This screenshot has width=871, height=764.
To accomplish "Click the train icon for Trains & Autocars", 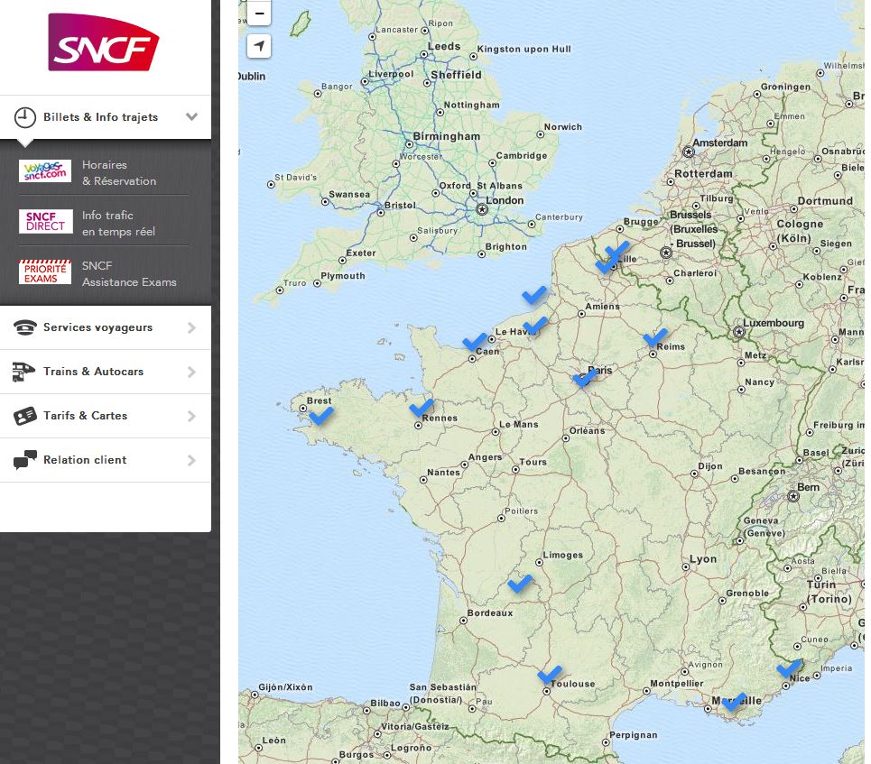I will [25, 372].
